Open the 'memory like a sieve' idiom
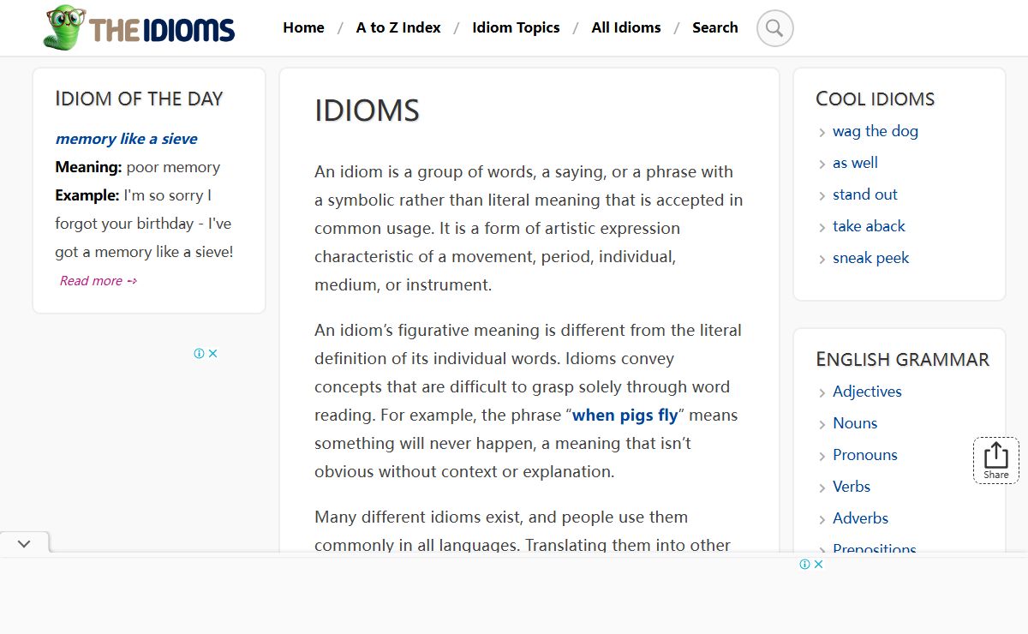The width and height of the screenshot is (1028, 634). tap(126, 139)
